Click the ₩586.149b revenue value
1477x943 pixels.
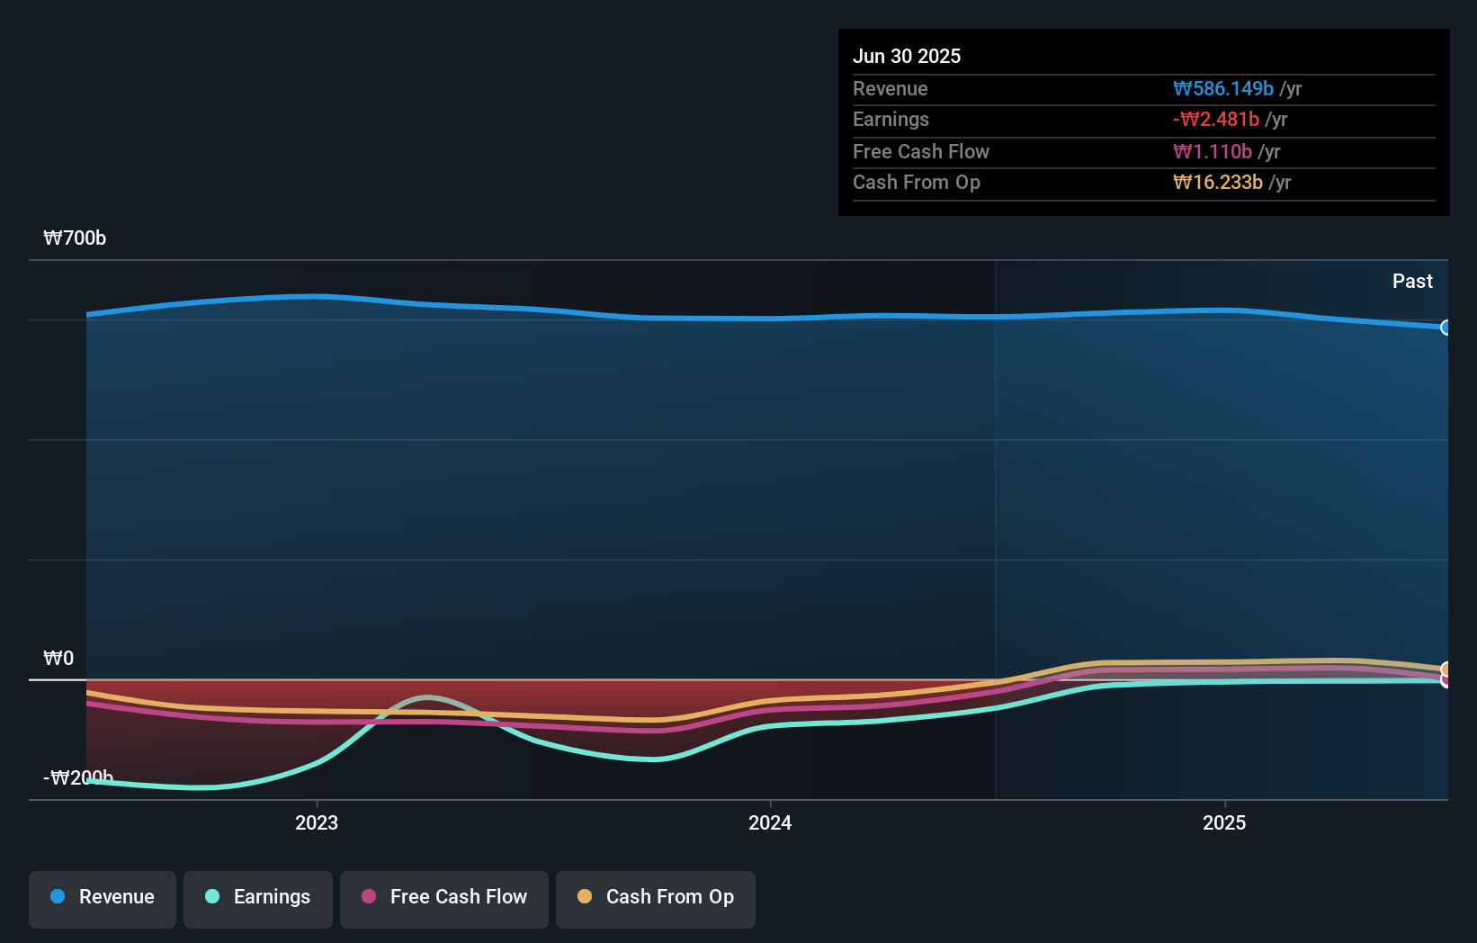click(1223, 88)
